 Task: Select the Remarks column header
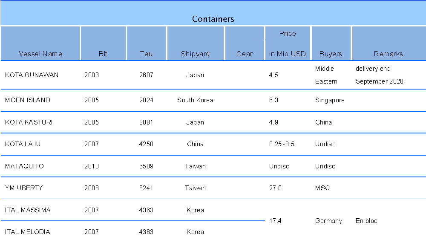[388, 54]
